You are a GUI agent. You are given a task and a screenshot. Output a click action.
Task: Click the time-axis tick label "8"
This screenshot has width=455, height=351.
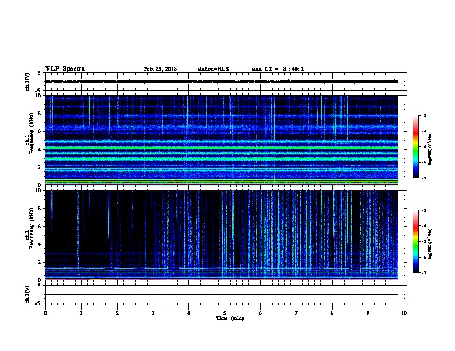click(332, 313)
